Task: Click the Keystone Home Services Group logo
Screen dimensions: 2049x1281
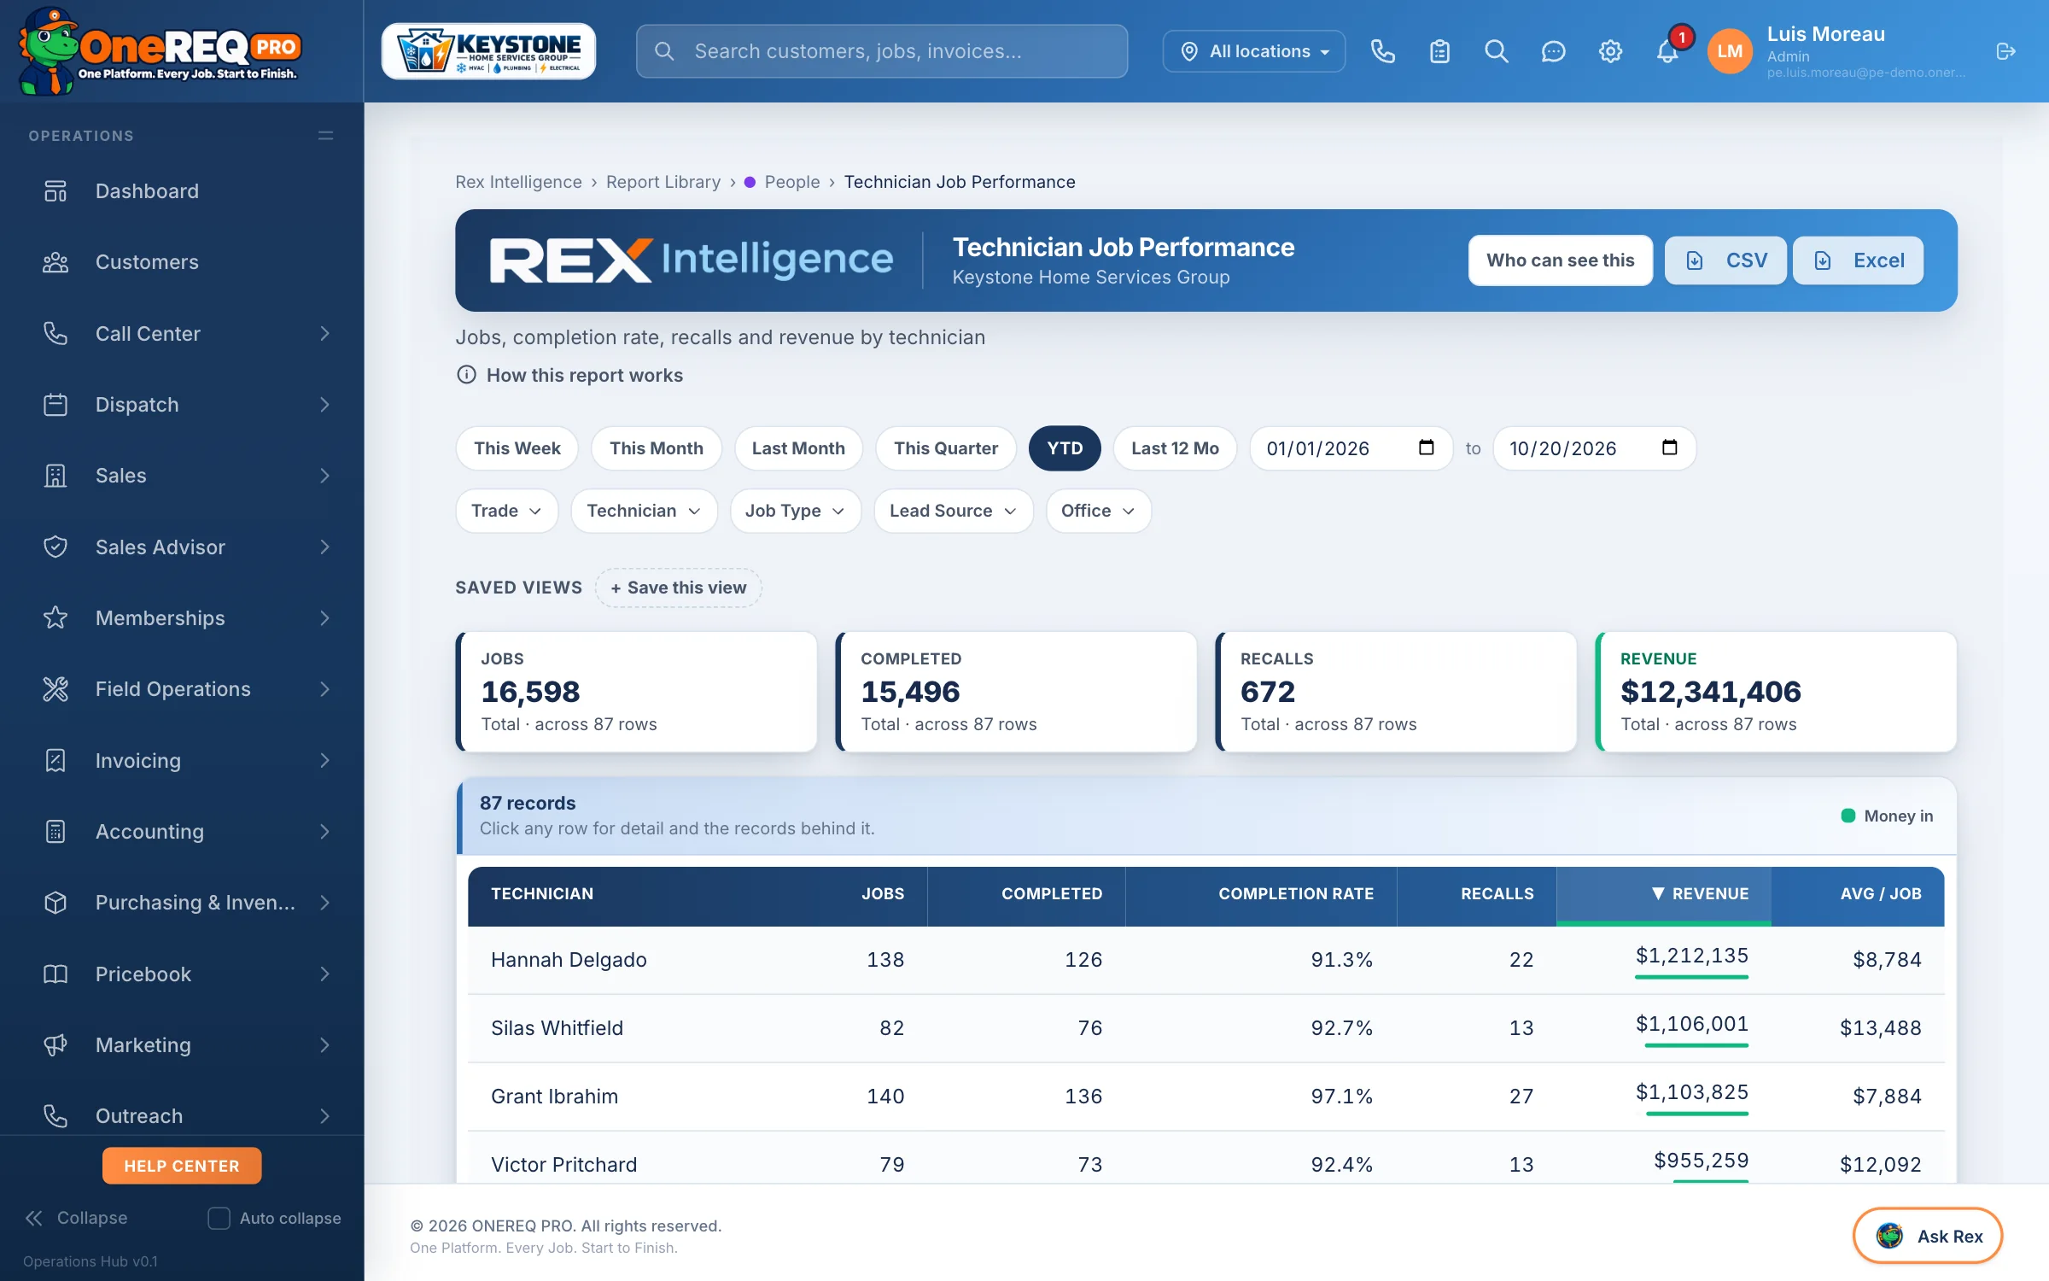Action: (488, 51)
